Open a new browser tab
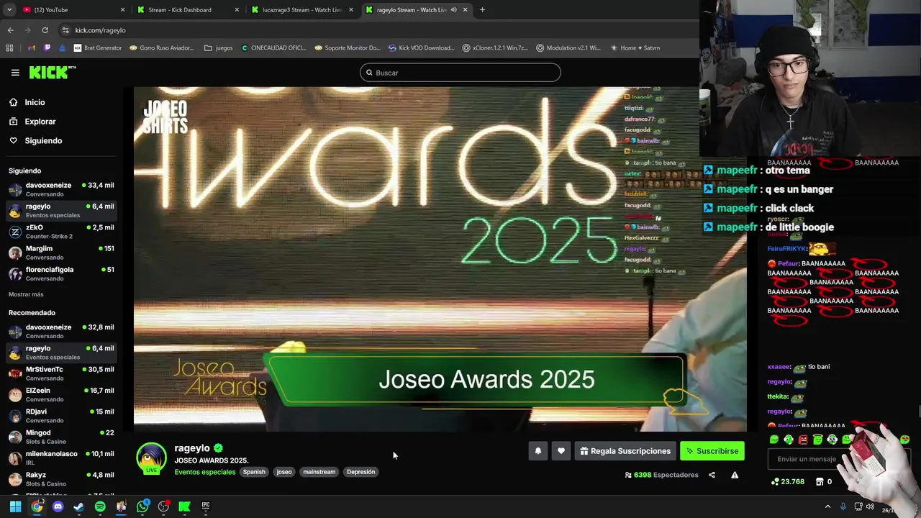921x518 pixels. click(482, 10)
